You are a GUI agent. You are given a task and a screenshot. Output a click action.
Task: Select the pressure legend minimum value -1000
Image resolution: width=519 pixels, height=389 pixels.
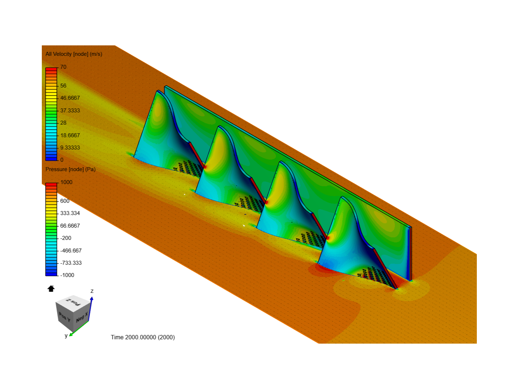point(67,275)
